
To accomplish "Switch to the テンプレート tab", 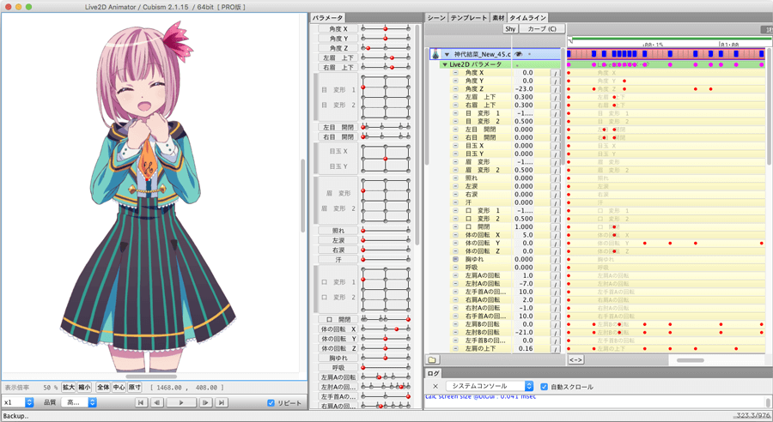I will click(468, 18).
